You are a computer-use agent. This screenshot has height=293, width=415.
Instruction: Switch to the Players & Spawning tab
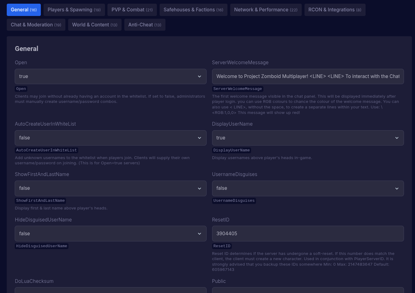[x=74, y=10]
